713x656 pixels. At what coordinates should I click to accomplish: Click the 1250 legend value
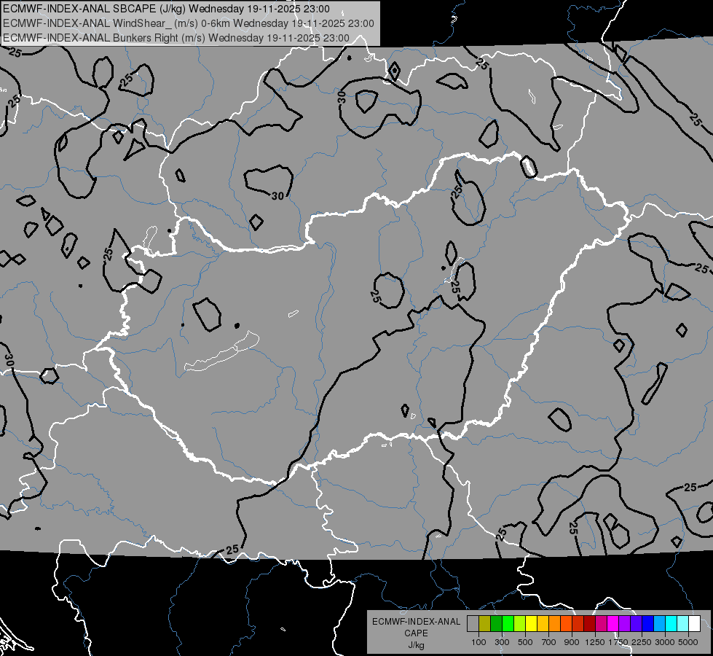[x=595, y=642]
